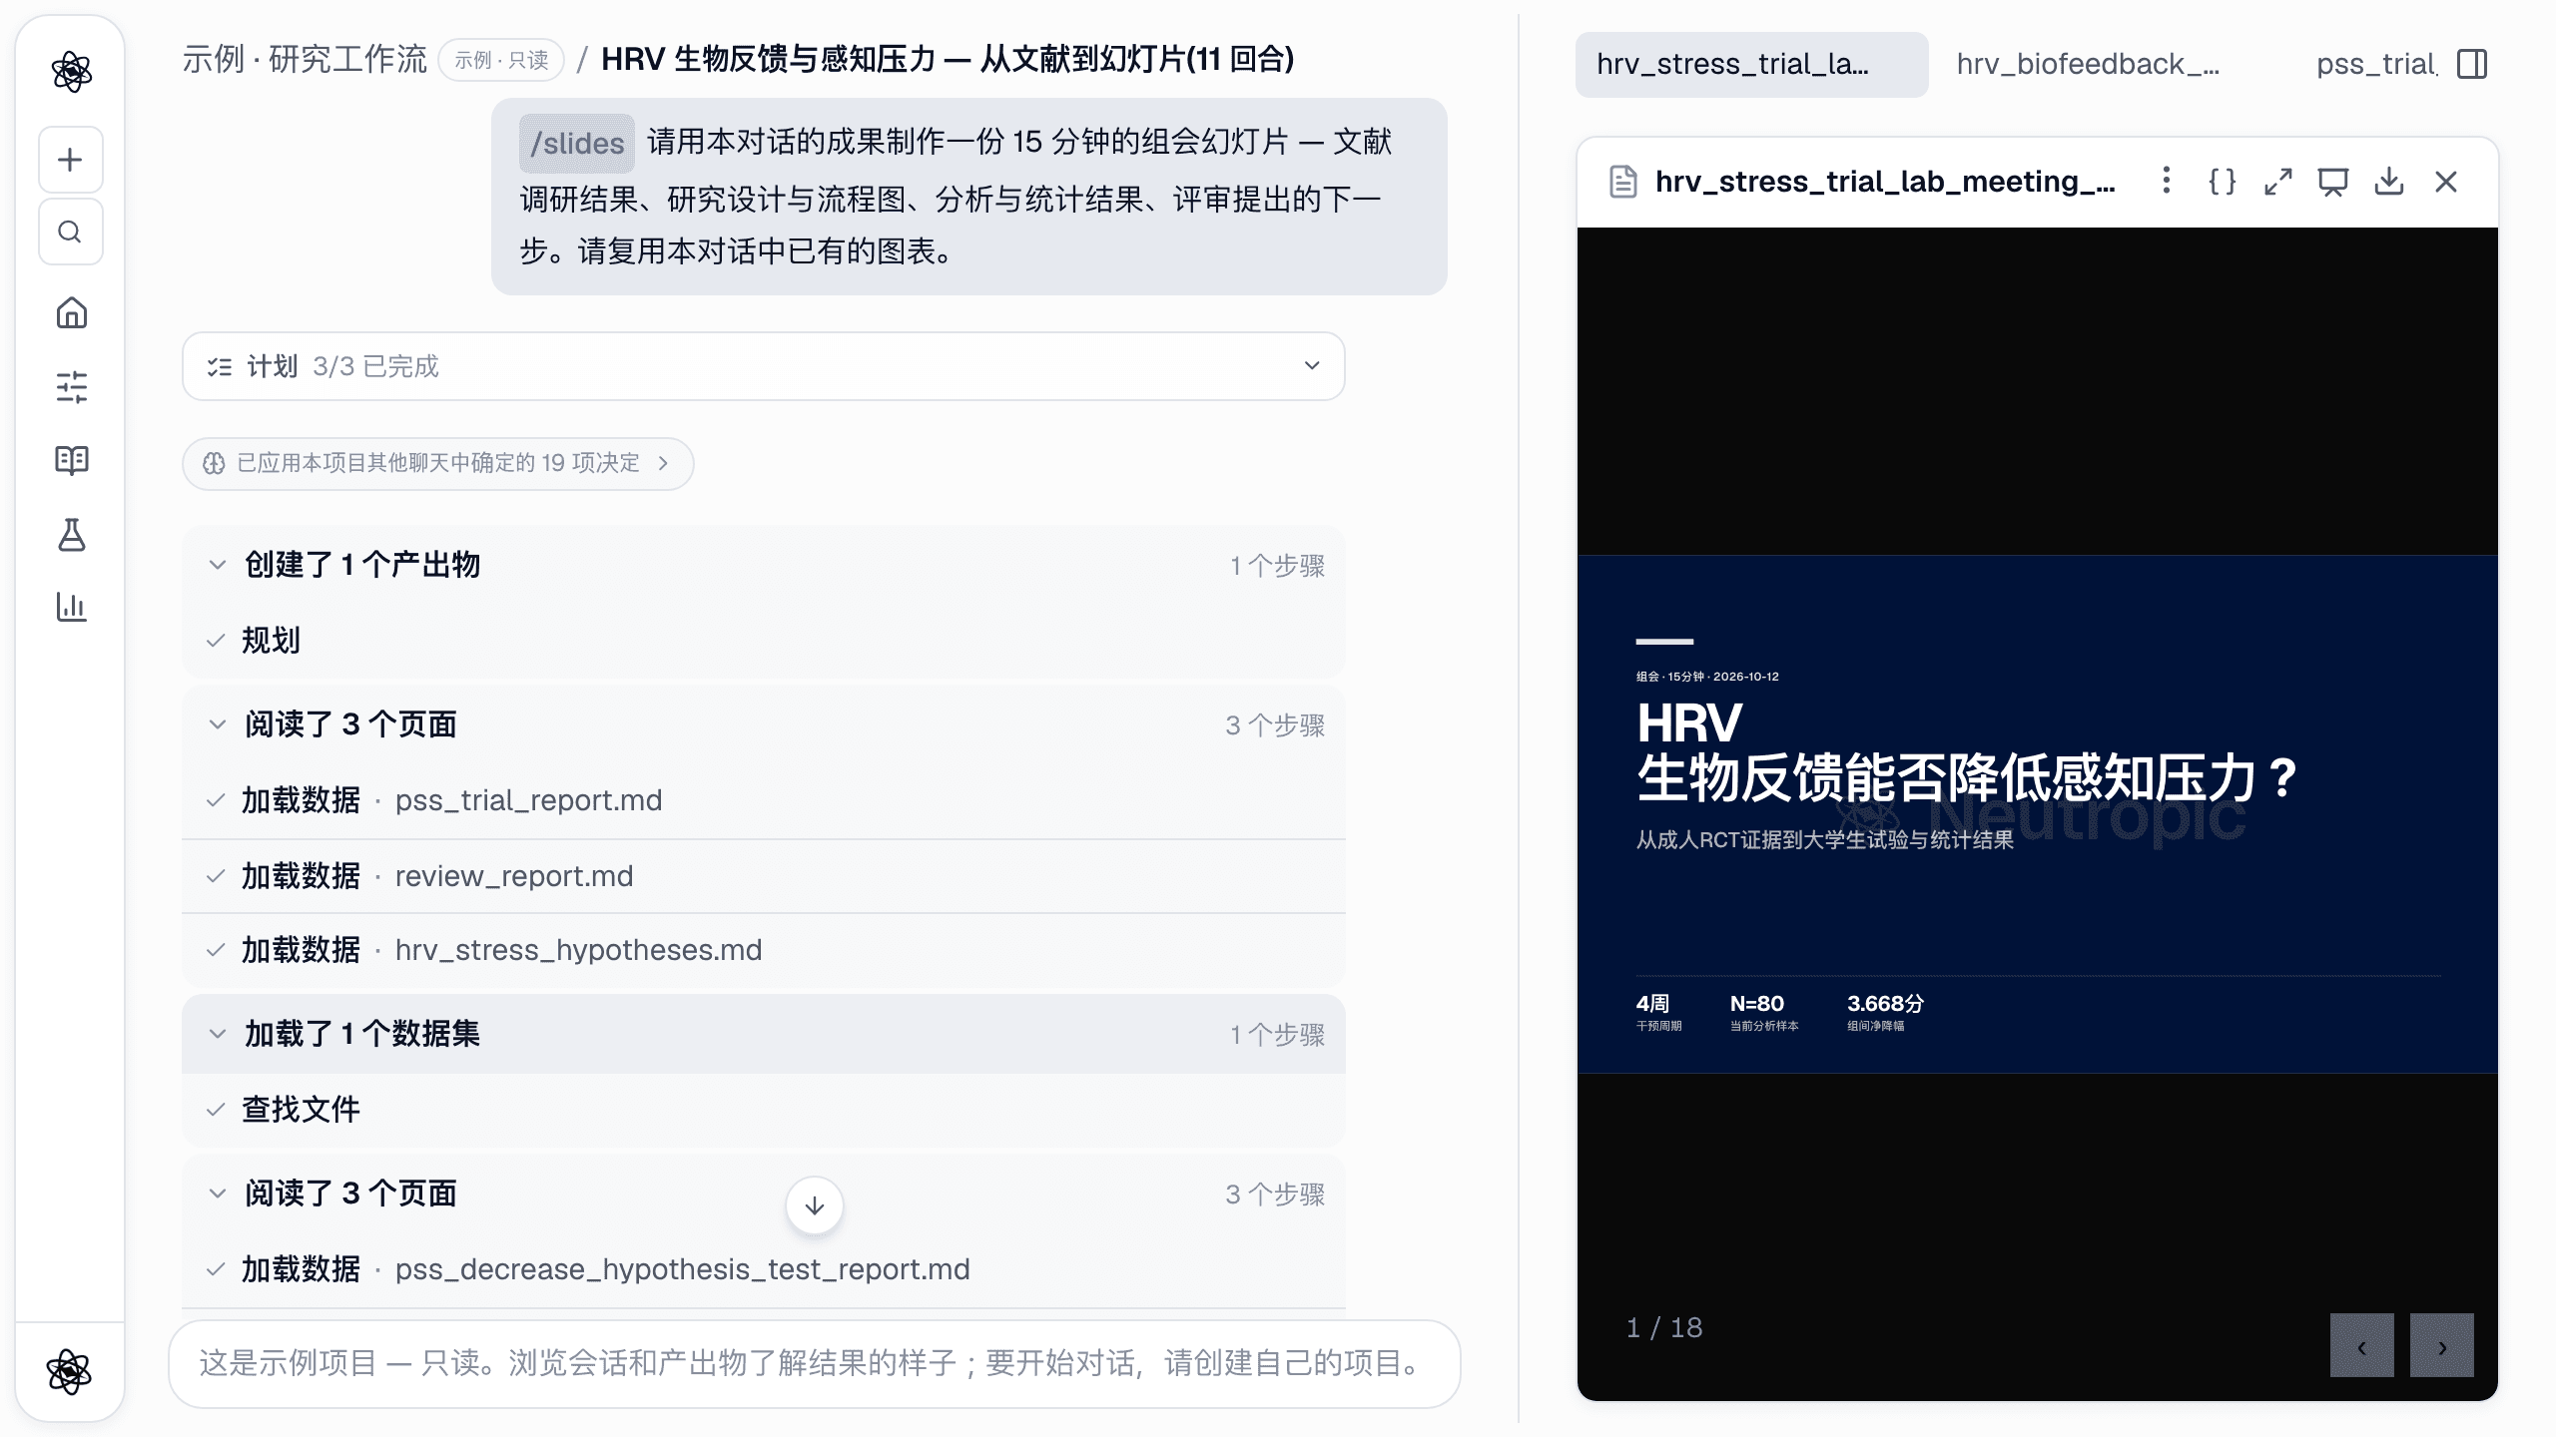
Task: Jump to latest with the down-arrow button
Action: tap(815, 1205)
